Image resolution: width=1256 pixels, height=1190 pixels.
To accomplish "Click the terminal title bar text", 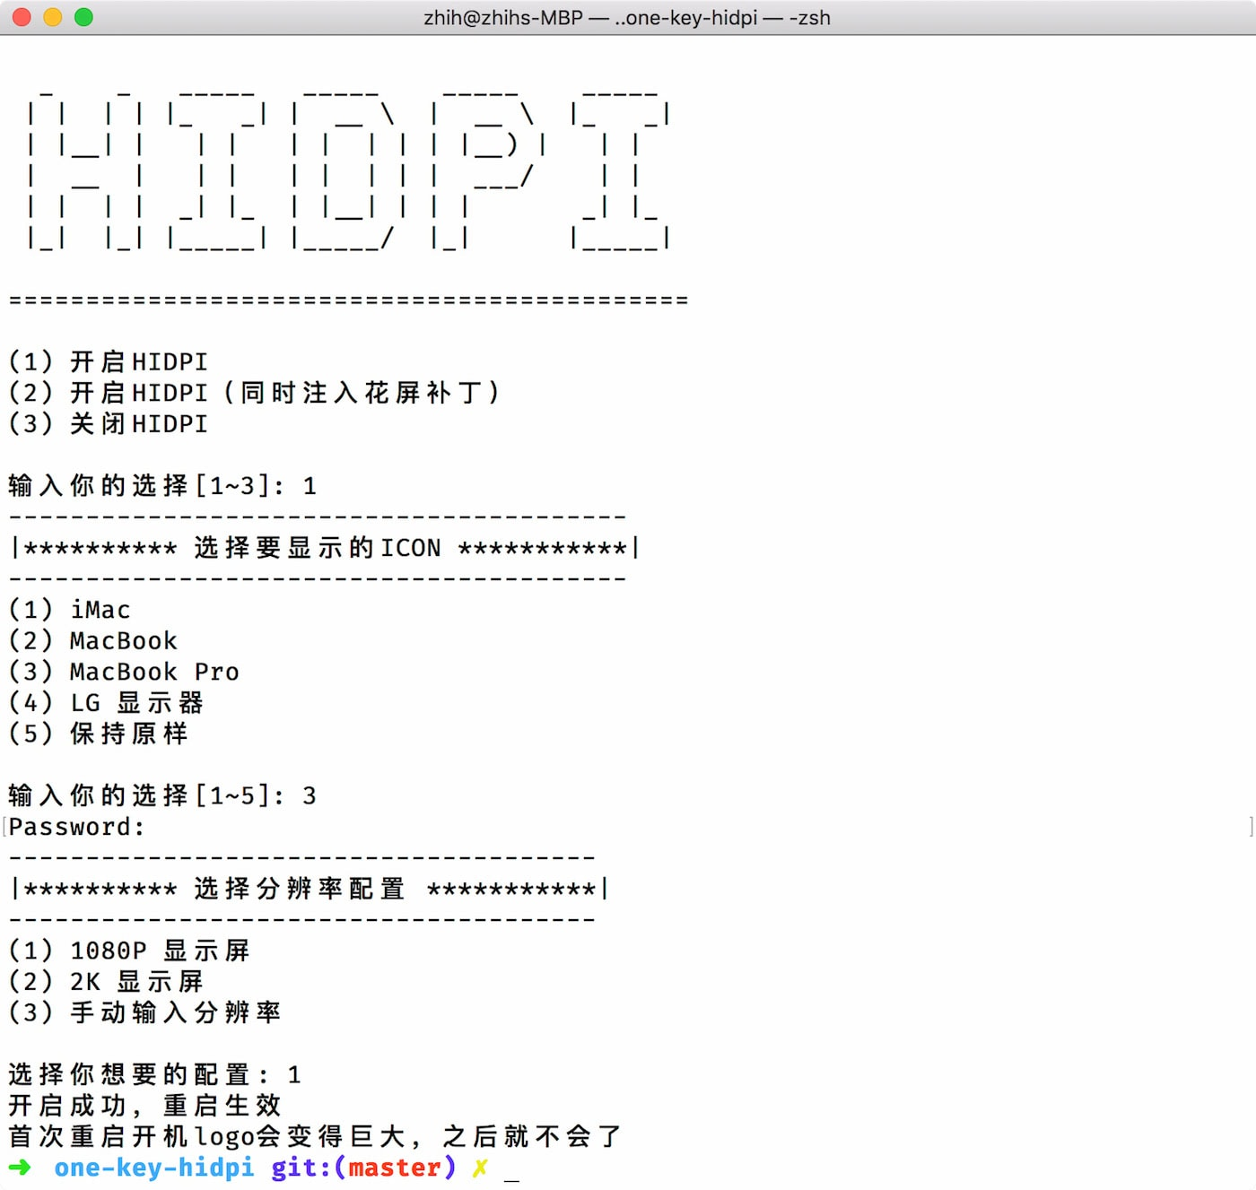I will point(626,17).
